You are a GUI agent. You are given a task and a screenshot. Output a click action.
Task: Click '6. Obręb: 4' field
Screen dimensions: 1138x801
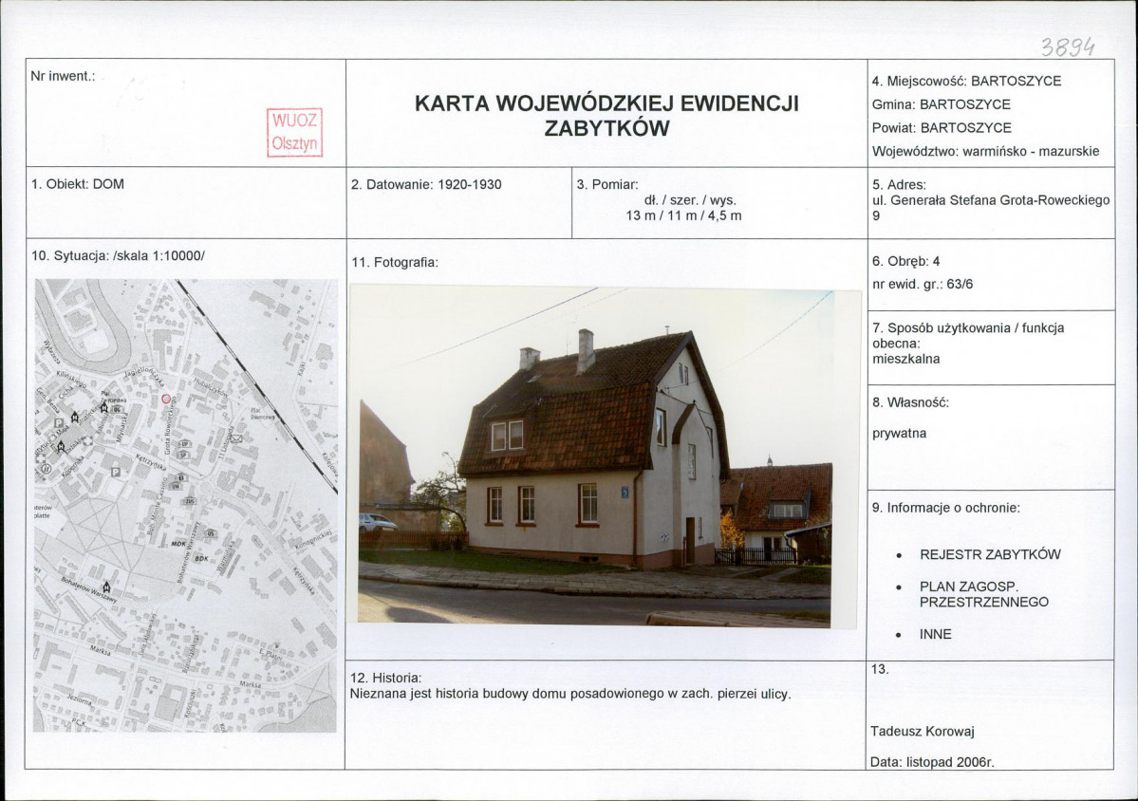(x=905, y=261)
